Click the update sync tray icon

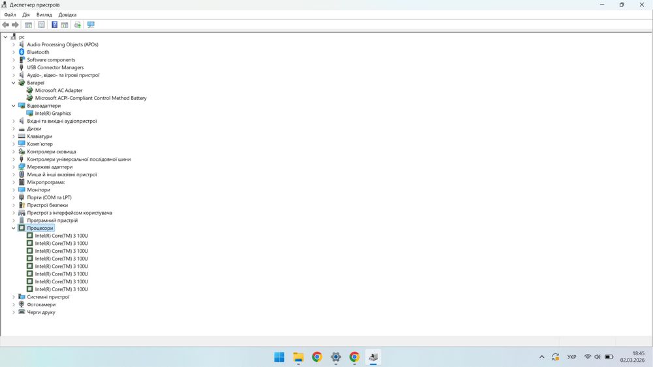coord(556,357)
